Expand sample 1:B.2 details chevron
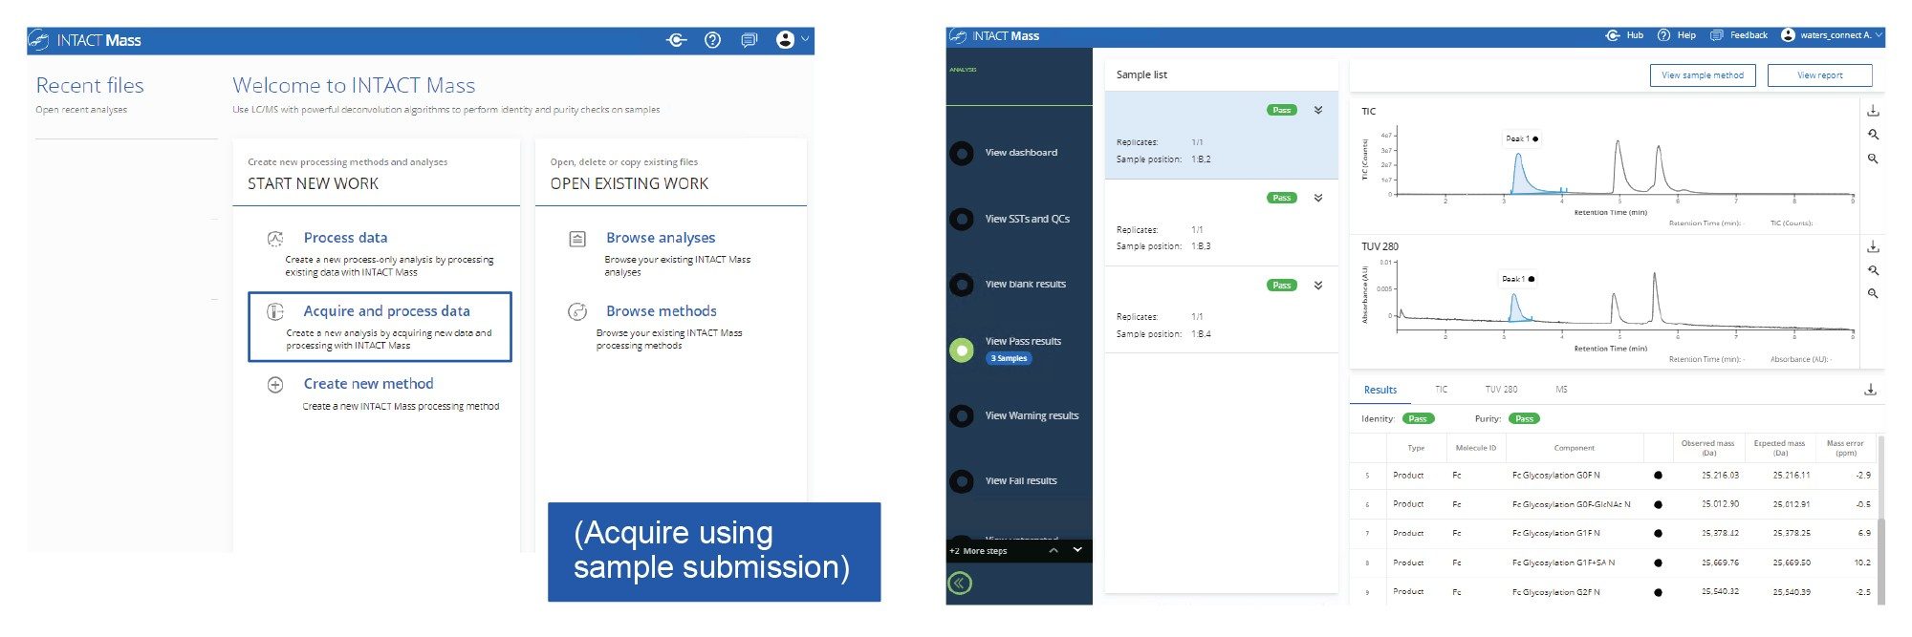Screen dimensions: 1912x637 pyautogui.click(x=1318, y=110)
